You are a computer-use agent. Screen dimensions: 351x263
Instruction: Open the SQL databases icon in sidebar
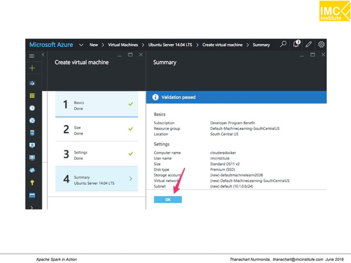click(32, 133)
